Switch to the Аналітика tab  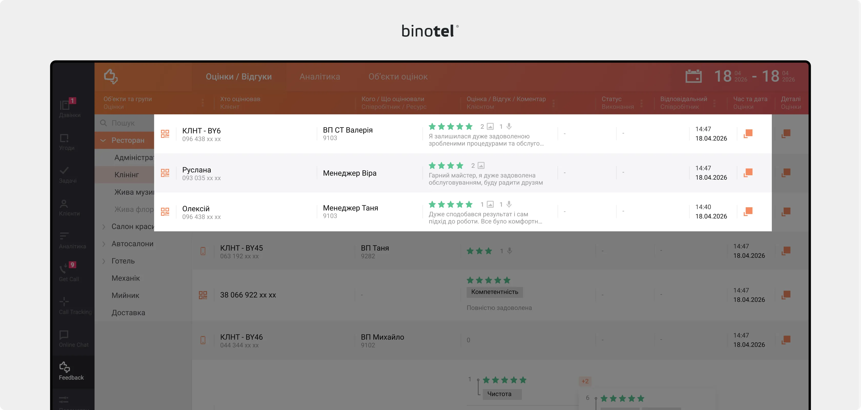(x=320, y=77)
